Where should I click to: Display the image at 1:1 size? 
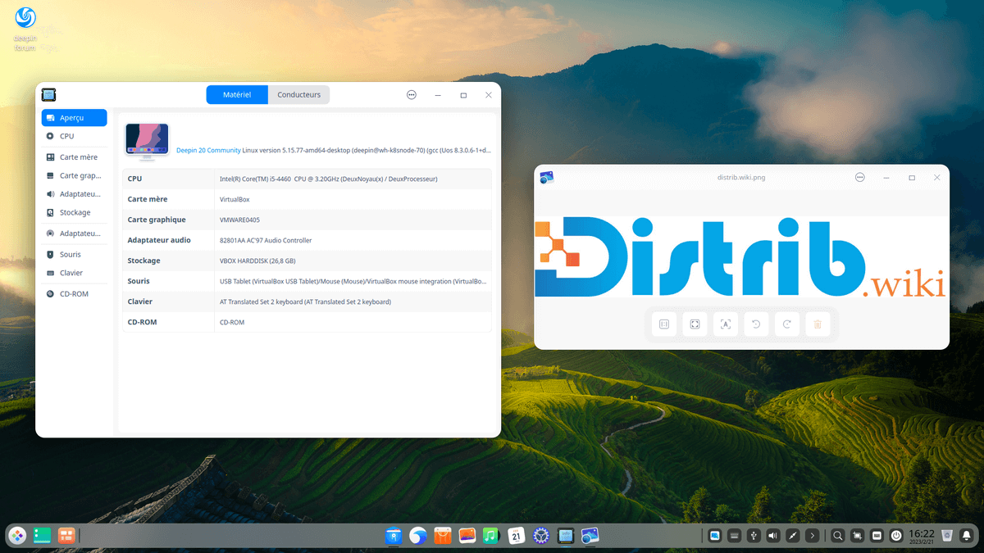664,324
